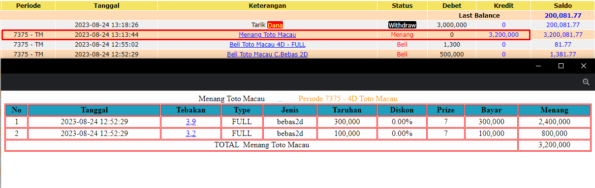Click the Diskon column header
Viewport: 595px width, 188px height.
tap(402, 110)
